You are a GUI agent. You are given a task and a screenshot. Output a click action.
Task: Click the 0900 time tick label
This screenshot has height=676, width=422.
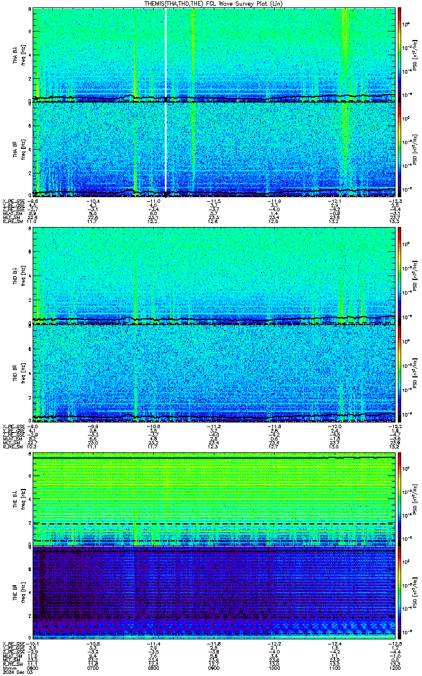[214, 667]
